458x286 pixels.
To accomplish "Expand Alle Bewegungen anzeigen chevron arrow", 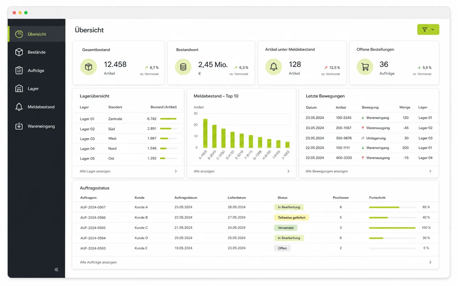I will pyautogui.click(x=430, y=171).
